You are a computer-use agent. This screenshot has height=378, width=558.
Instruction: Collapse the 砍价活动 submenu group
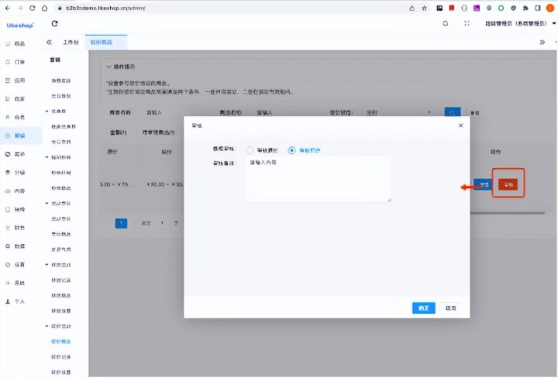click(58, 326)
